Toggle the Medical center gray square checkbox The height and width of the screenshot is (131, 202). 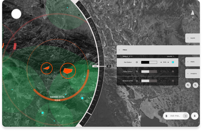173,81
